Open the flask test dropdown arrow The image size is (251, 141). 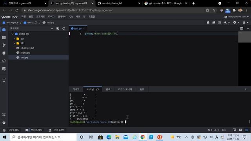tap(247, 23)
